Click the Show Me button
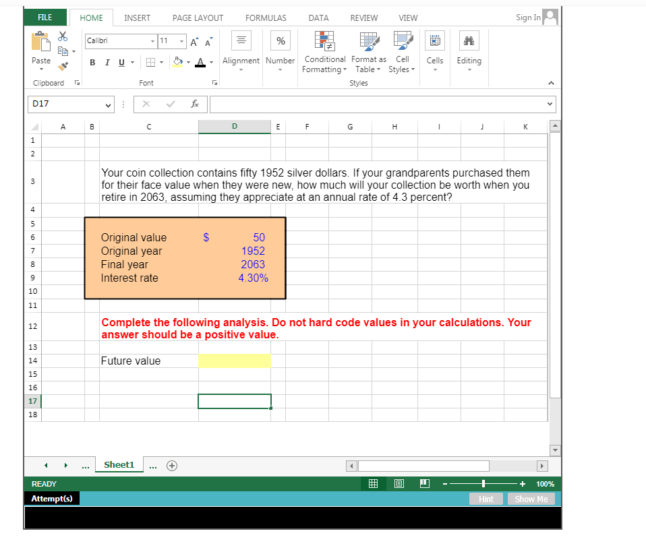 click(x=531, y=499)
